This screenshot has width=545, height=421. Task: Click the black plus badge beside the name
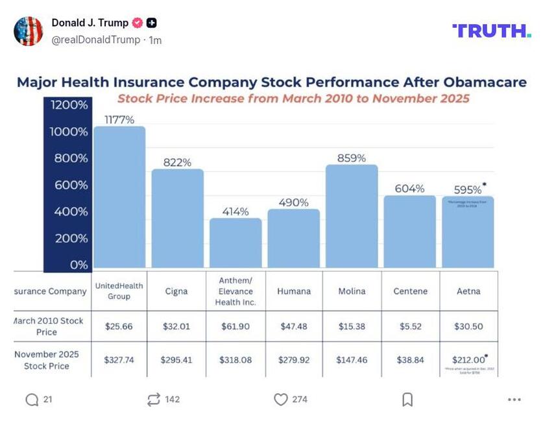coord(151,23)
